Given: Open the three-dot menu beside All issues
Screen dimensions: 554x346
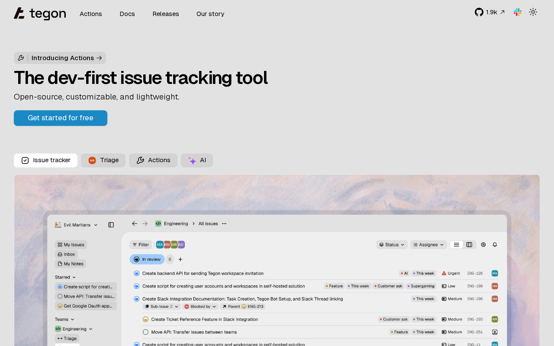Looking at the screenshot, I should click(x=224, y=224).
